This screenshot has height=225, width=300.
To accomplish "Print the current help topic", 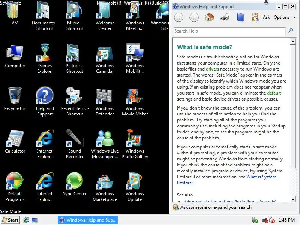I will pyautogui.click(x=225, y=17).
